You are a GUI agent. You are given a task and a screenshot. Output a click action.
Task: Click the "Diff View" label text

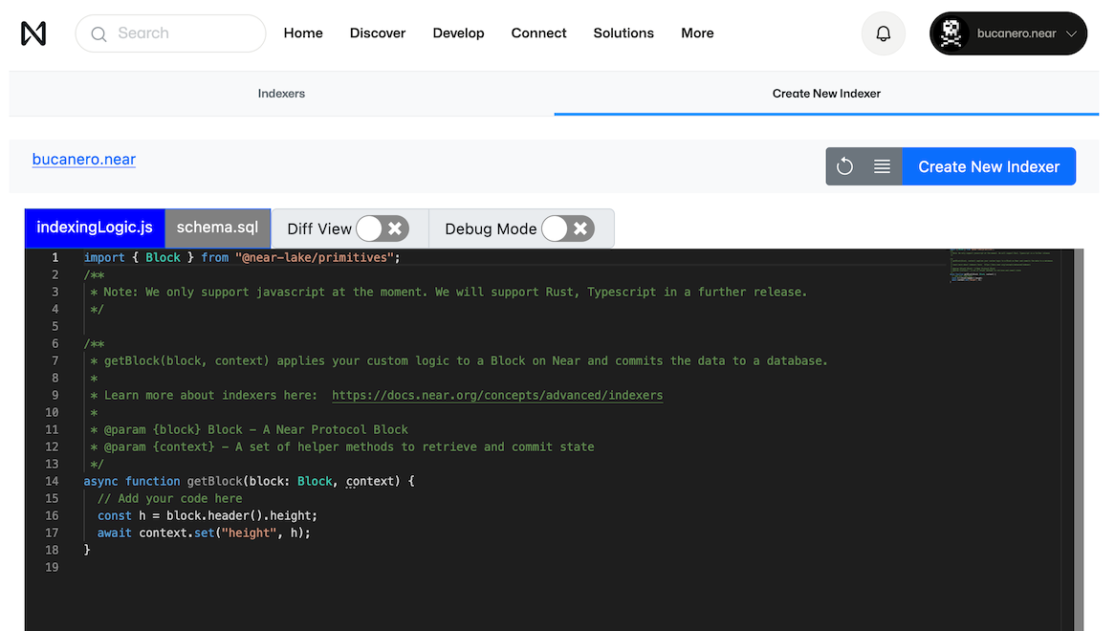pos(319,228)
